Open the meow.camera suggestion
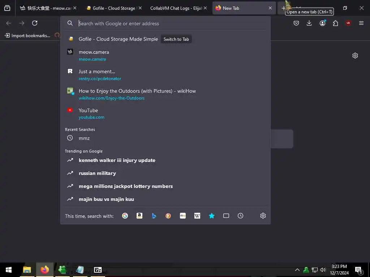Viewport: 370px width, 277px height. tap(165, 55)
